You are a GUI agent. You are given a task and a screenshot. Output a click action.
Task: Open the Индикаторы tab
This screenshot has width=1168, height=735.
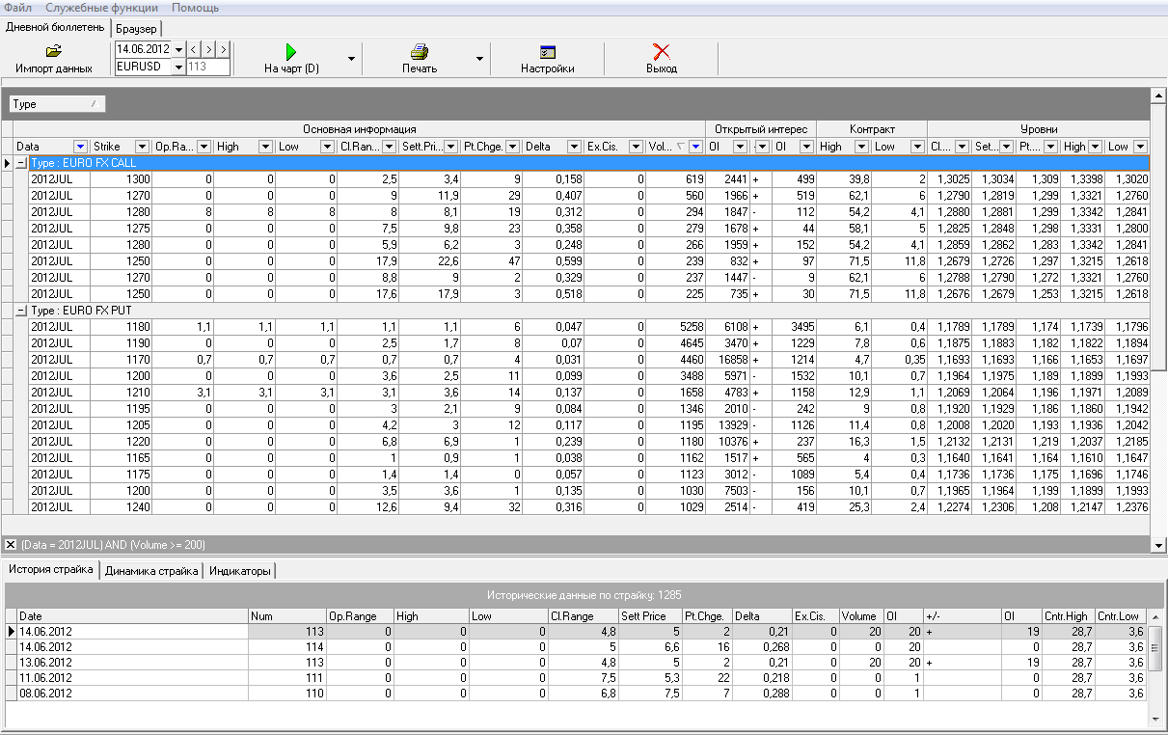[x=239, y=571]
